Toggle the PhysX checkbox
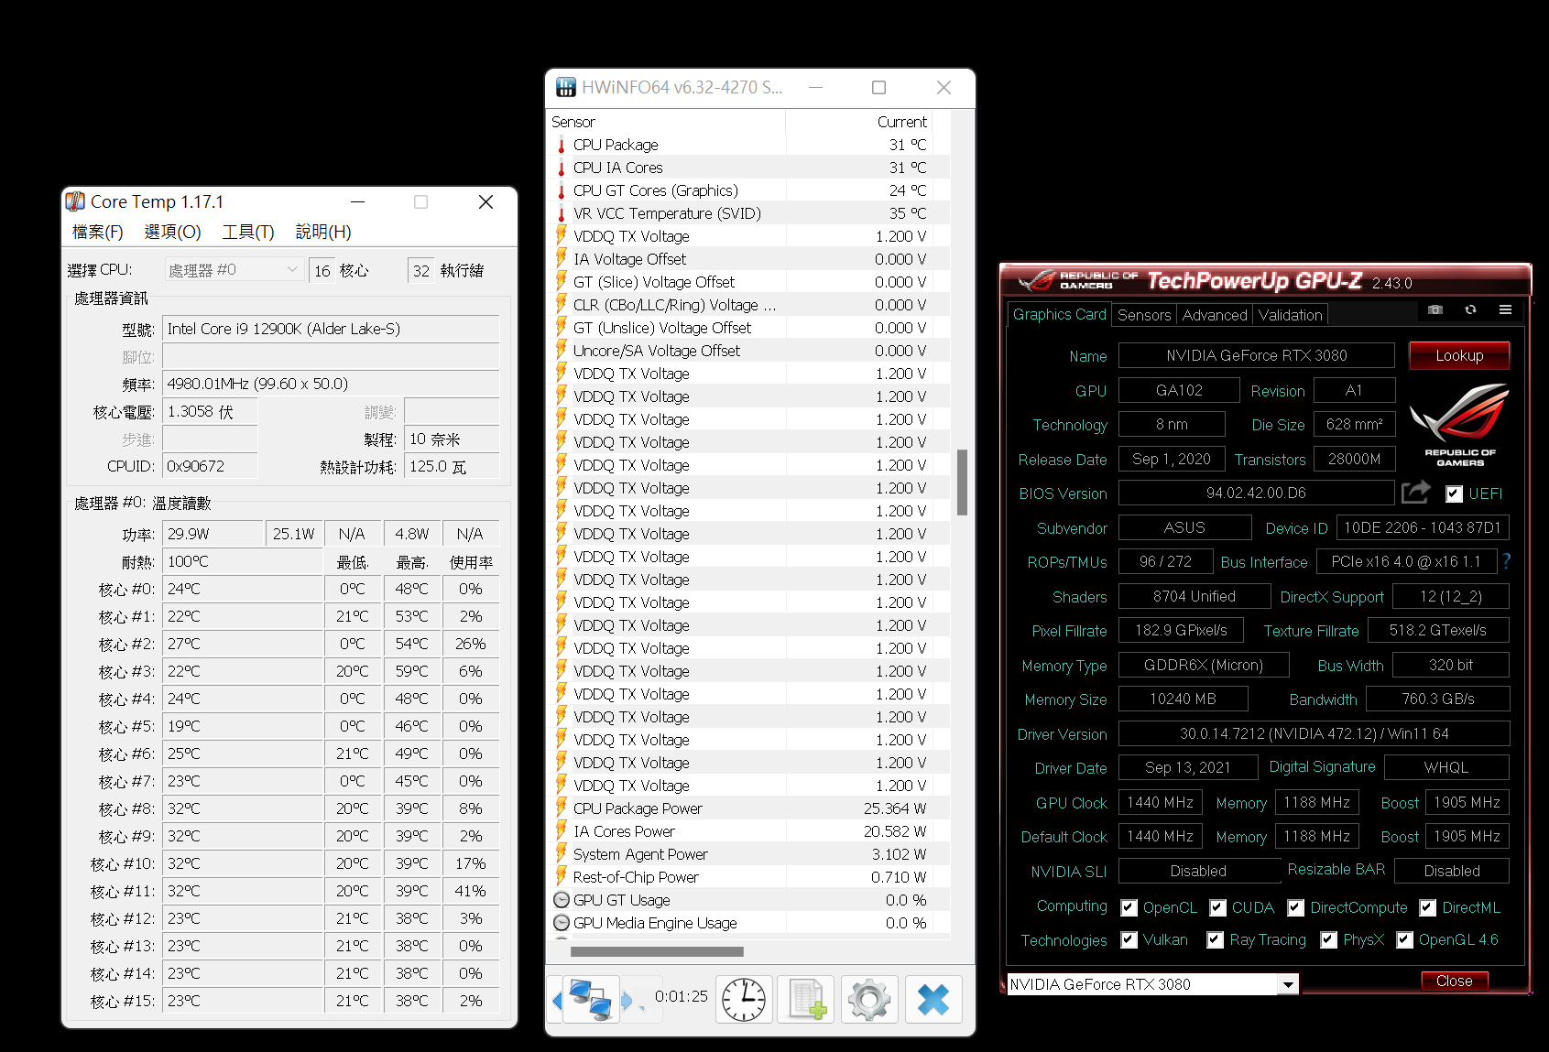Screen dimensions: 1549x1052 pos(1328,939)
